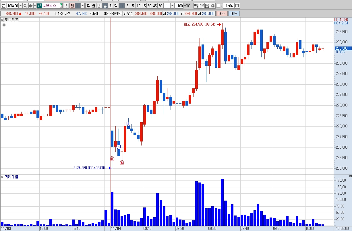Click the save chart floppy disk icon
The width and height of the screenshot is (352, 231).
[207, 6]
